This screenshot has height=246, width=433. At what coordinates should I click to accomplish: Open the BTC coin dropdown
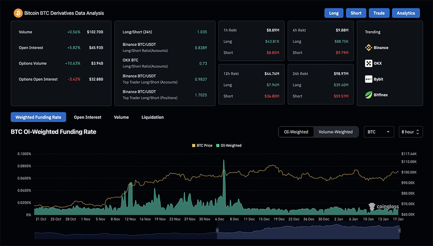tap(378, 132)
